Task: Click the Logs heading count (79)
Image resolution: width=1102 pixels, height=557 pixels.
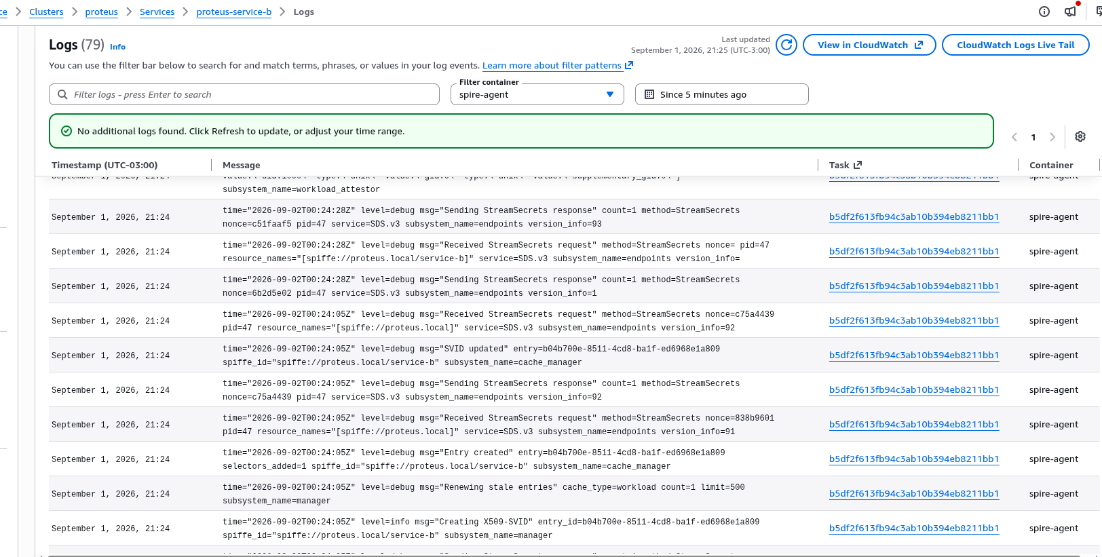Action: tap(93, 45)
